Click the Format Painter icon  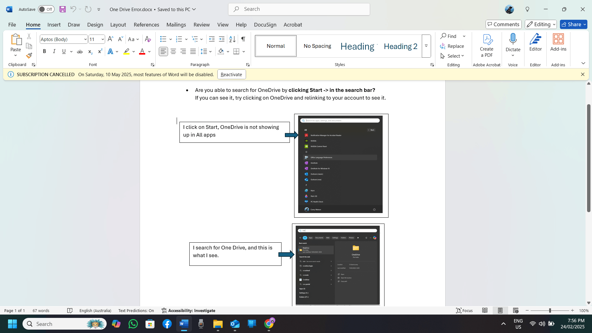tap(29, 56)
